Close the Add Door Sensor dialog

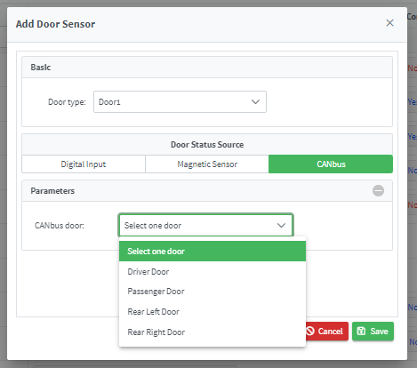coord(389,23)
